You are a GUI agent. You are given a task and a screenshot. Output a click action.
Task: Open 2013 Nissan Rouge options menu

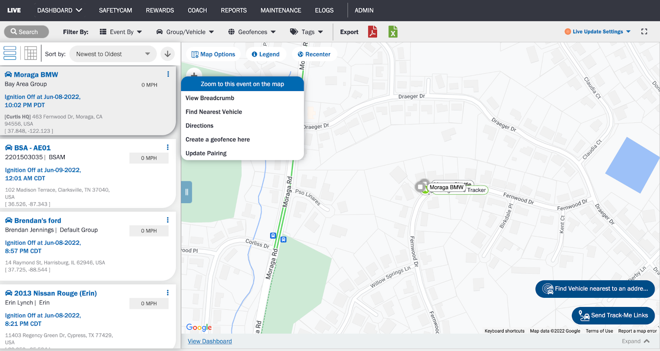coord(167,292)
